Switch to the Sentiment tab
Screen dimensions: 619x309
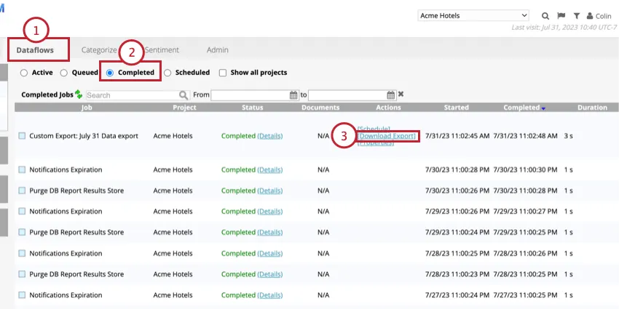(161, 50)
